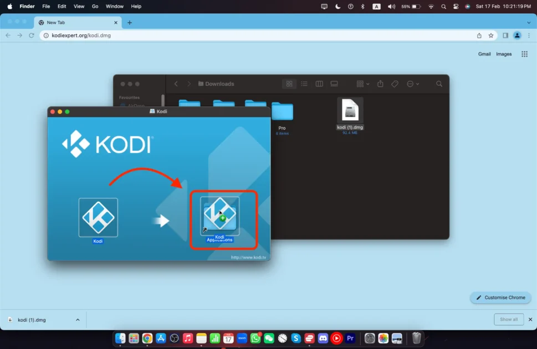Open the Go menu in menu bar
The width and height of the screenshot is (537, 349).
click(x=95, y=7)
